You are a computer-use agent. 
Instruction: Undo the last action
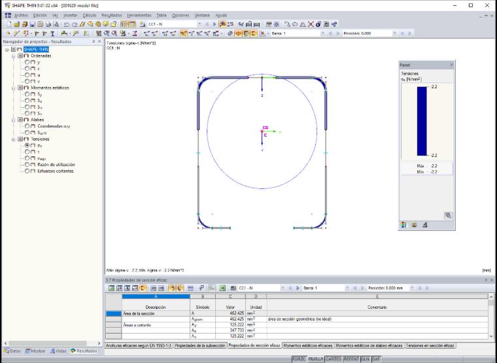[67, 24]
